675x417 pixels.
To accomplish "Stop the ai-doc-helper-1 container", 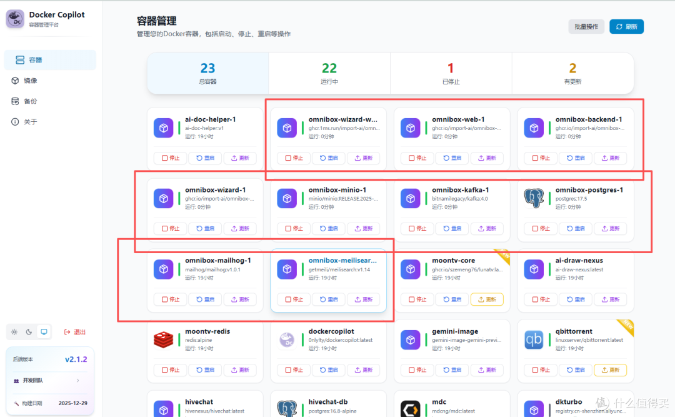I will (170, 158).
